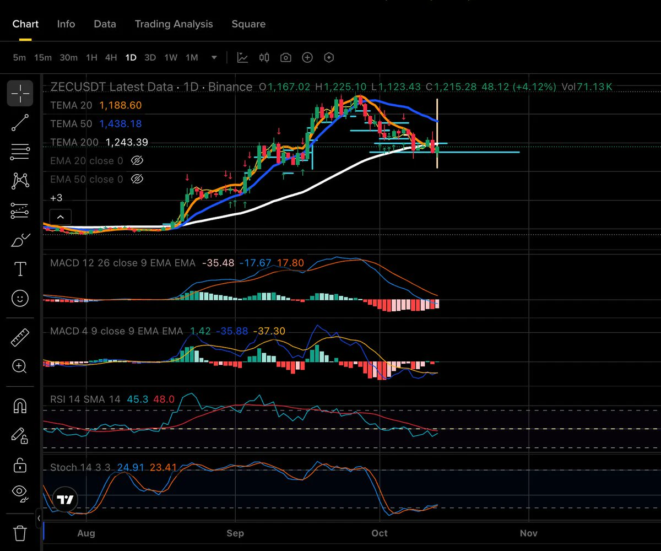Collapse the drawing toolbar with the side arrow
661x551 pixels.
click(39, 518)
